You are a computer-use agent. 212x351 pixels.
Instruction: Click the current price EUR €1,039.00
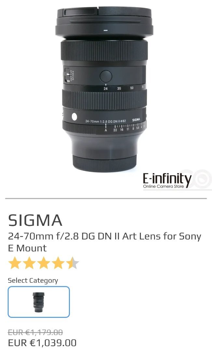pos(42,343)
